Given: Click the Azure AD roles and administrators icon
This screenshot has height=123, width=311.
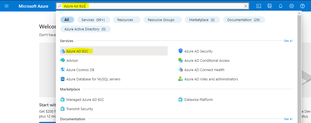Looking at the screenshot, I should pos(181,79).
